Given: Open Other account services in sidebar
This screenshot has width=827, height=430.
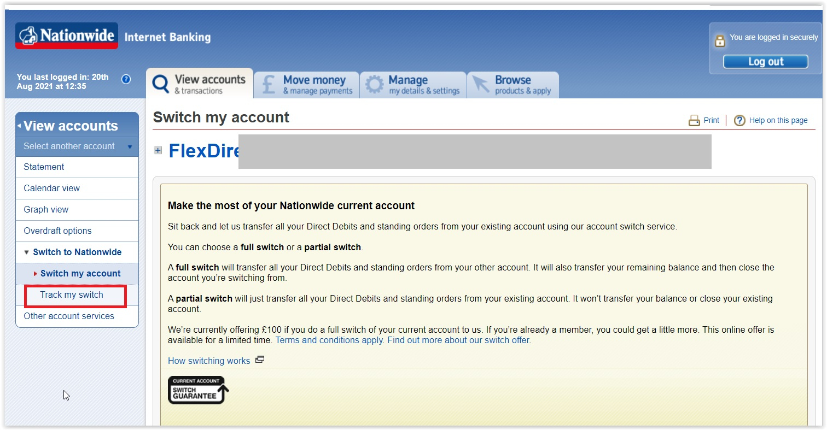Looking at the screenshot, I should [x=77, y=316].
